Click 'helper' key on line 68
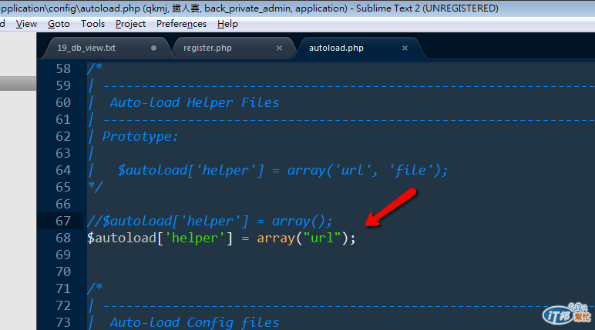Screen dimensions: 595x330 point(195,238)
